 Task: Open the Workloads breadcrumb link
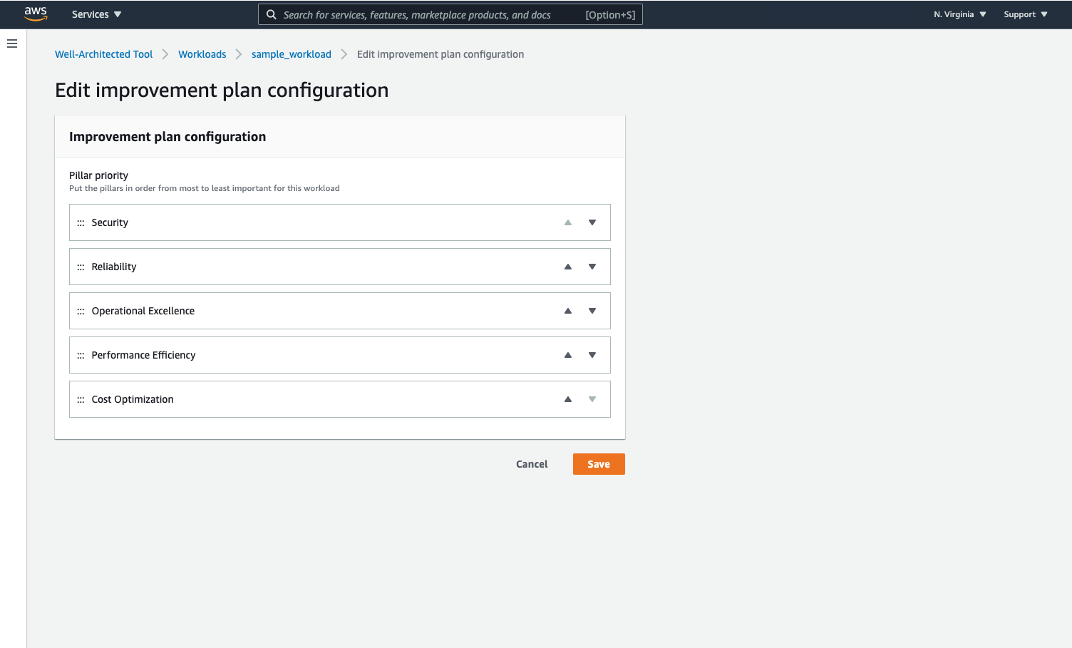(202, 54)
